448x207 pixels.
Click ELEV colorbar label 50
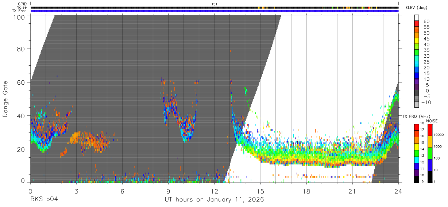pyautogui.click(x=426, y=33)
